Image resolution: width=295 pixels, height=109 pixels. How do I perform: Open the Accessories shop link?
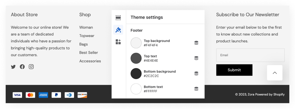90,61
